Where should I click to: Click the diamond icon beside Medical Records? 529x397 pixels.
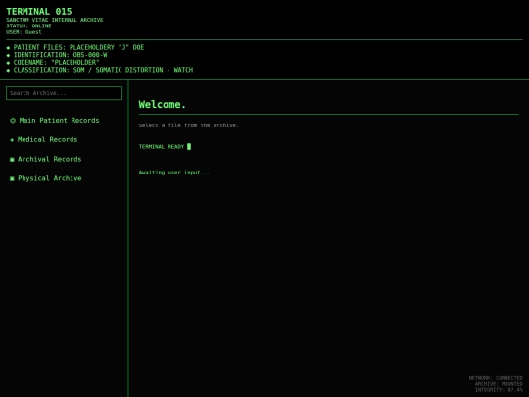[12, 140]
